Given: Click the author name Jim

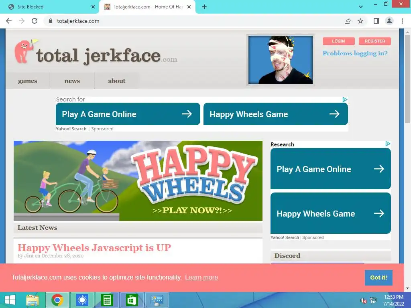Looking at the screenshot, I should tap(29, 256).
